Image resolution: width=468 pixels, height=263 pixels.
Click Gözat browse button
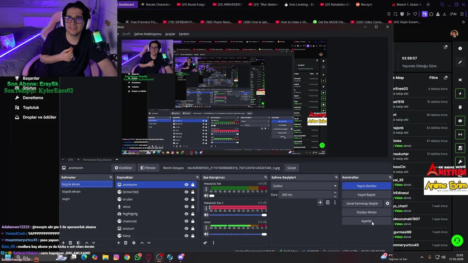291,168
